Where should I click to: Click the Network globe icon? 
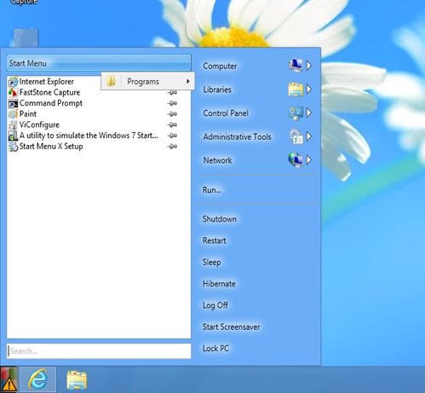pyautogui.click(x=296, y=160)
